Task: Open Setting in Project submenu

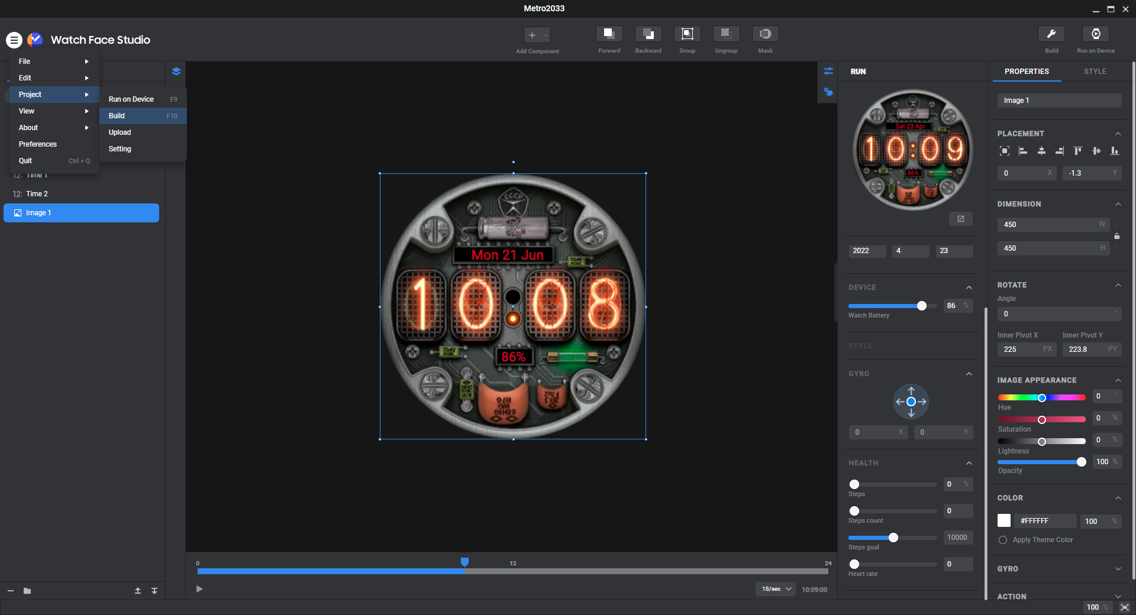Action: tap(143, 149)
